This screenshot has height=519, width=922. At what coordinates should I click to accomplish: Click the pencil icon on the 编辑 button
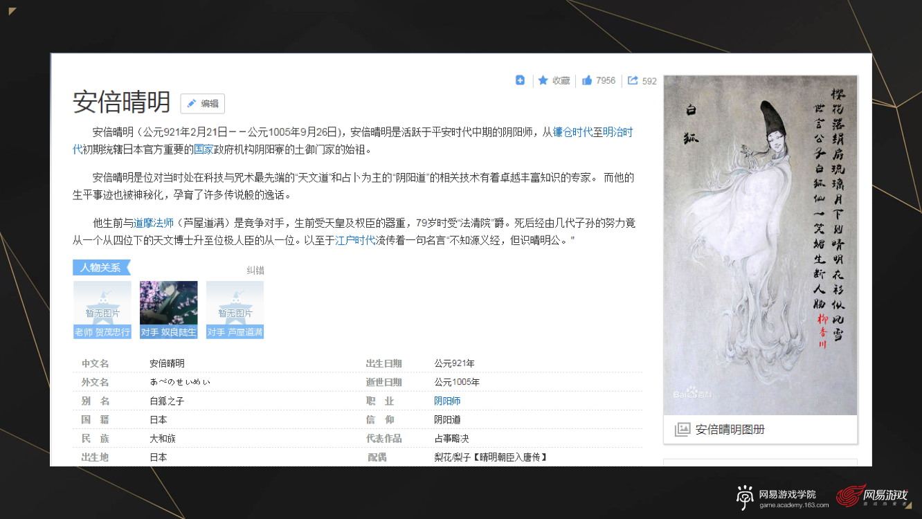point(192,104)
